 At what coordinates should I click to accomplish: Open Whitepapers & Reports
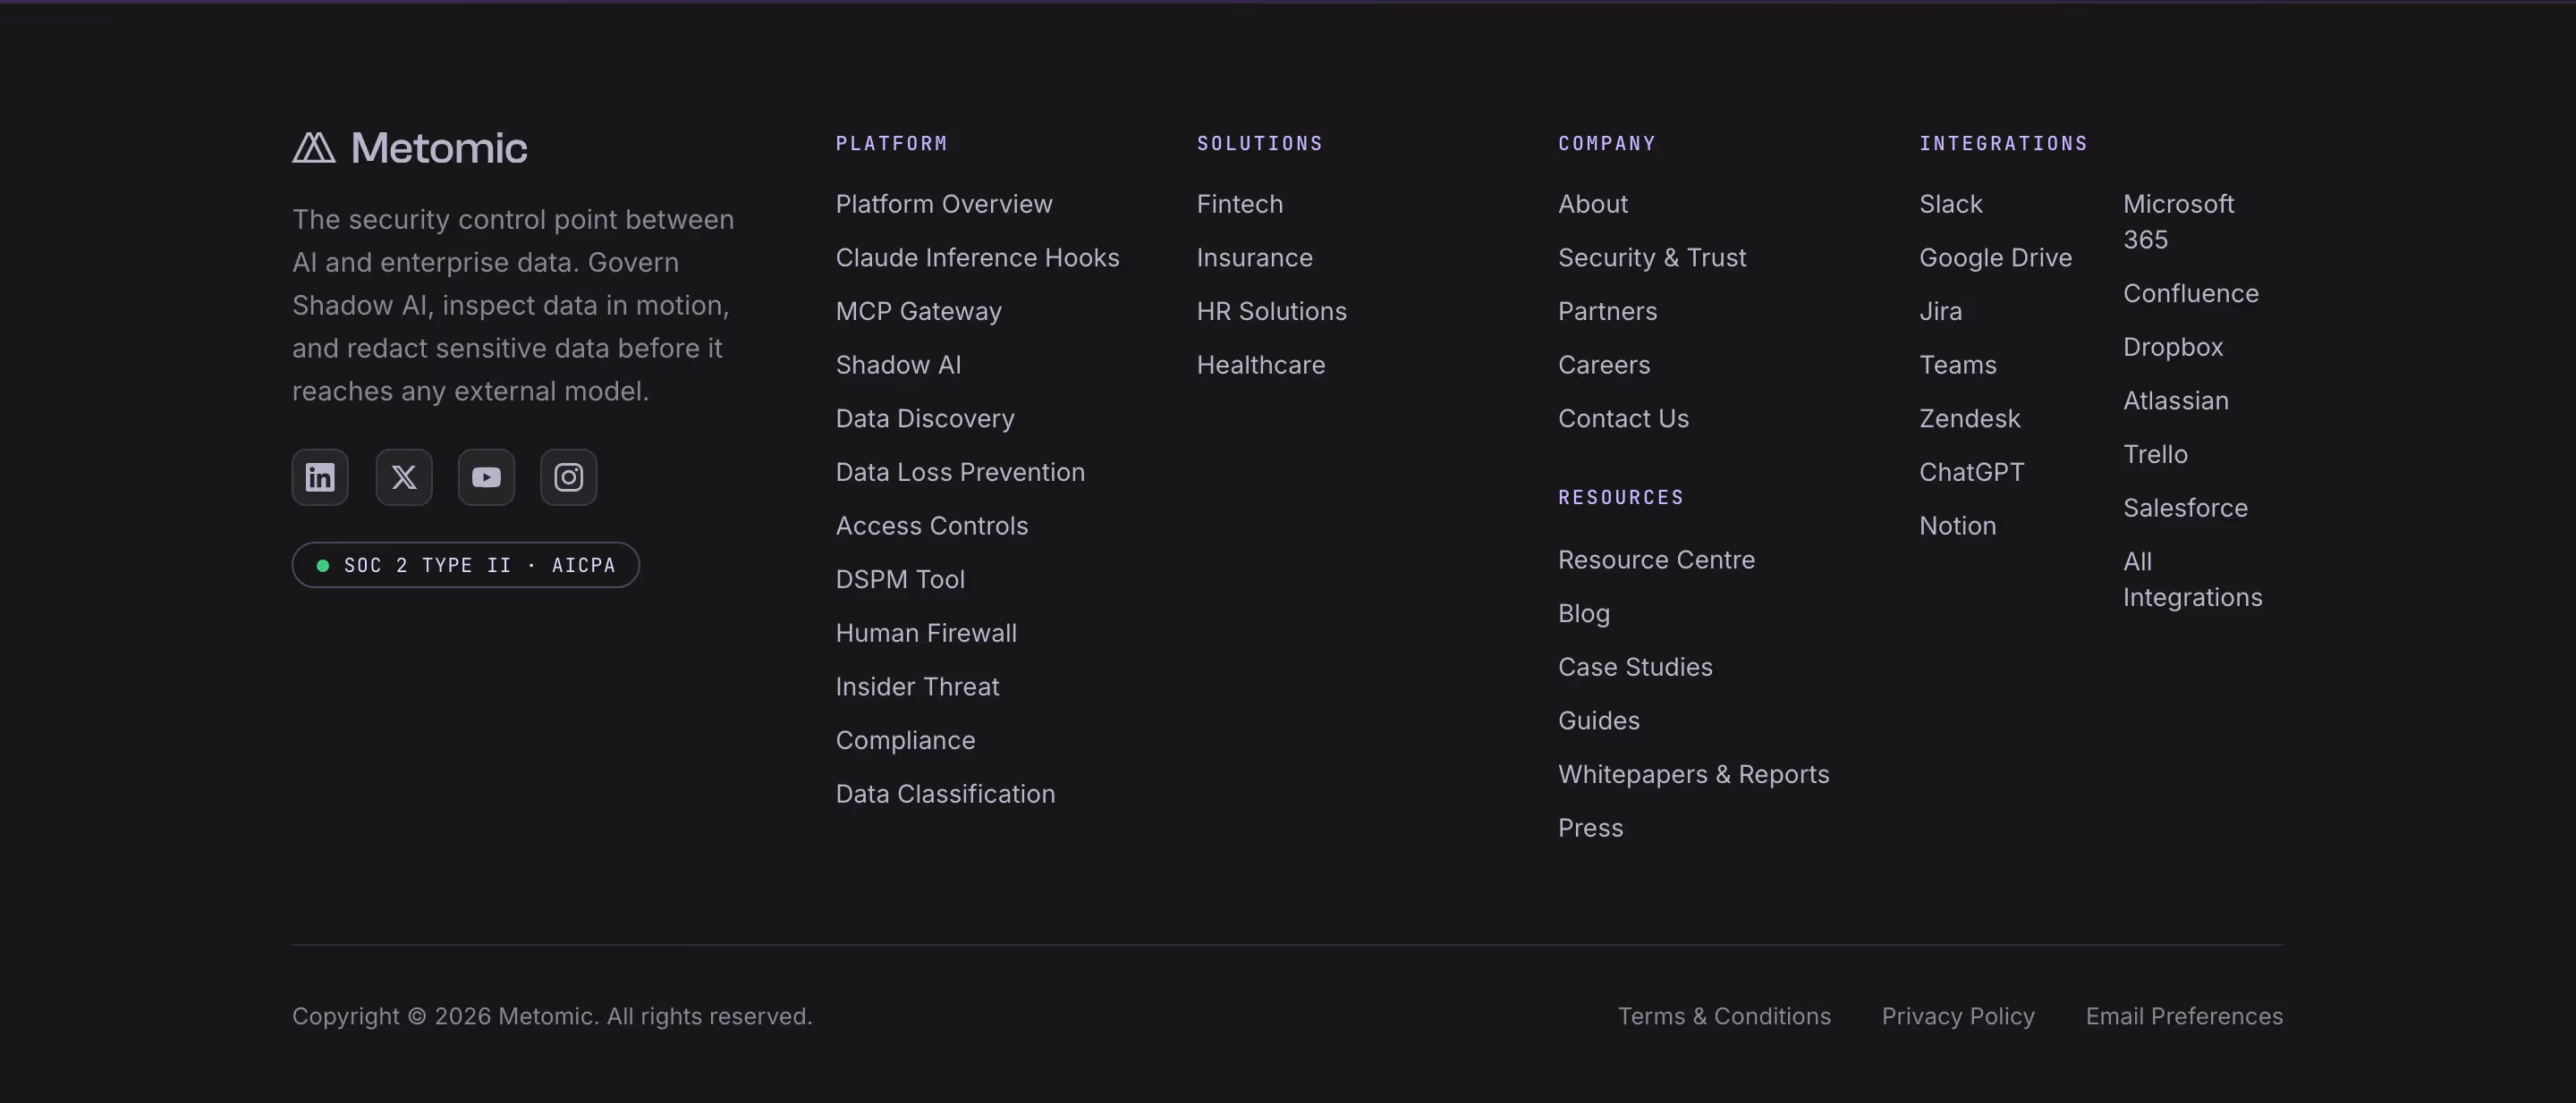pos(1694,774)
